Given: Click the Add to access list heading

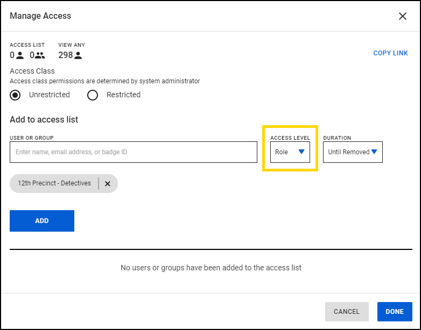Looking at the screenshot, I should (44, 119).
